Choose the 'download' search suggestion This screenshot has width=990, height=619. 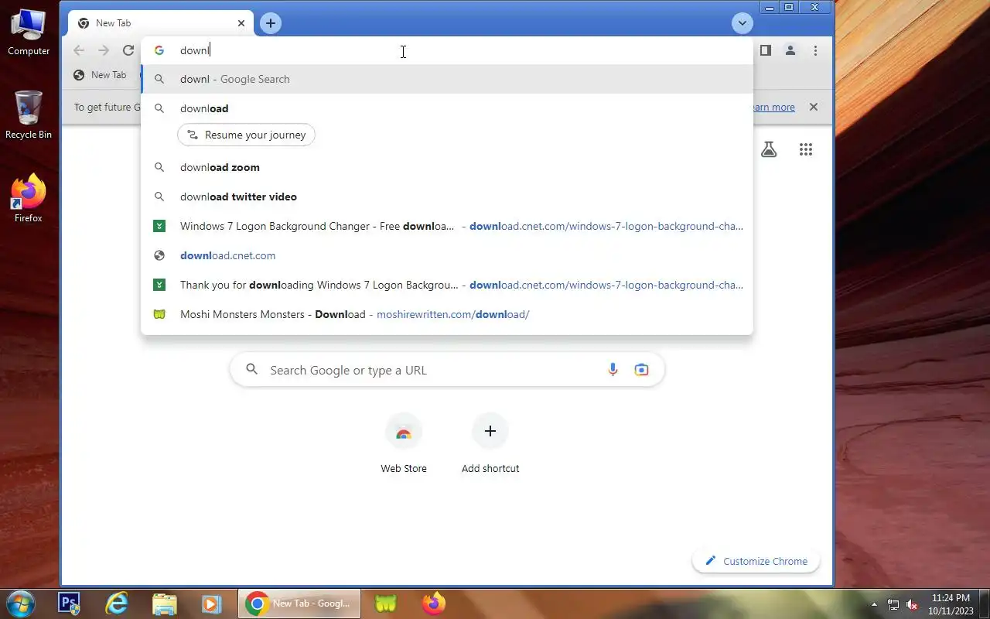click(x=447, y=108)
